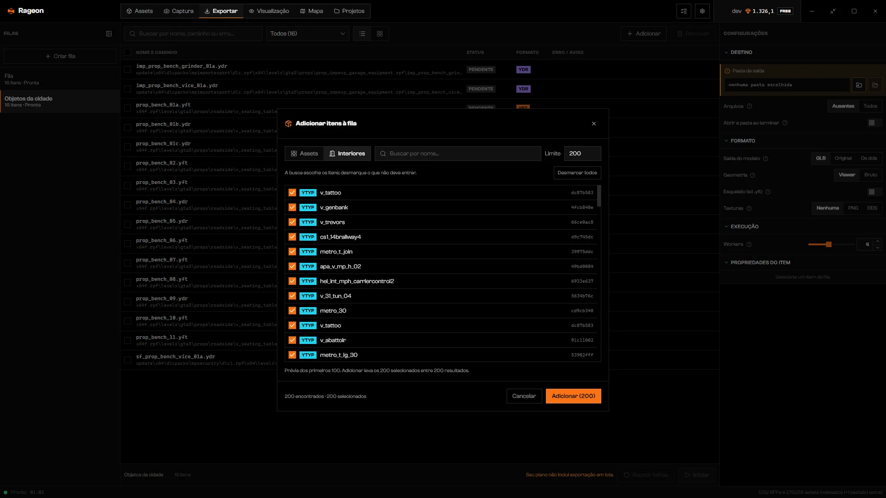Click Criar fila in the sidebar
The width and height of the screenshot is (886, 498).
[60, 56]
